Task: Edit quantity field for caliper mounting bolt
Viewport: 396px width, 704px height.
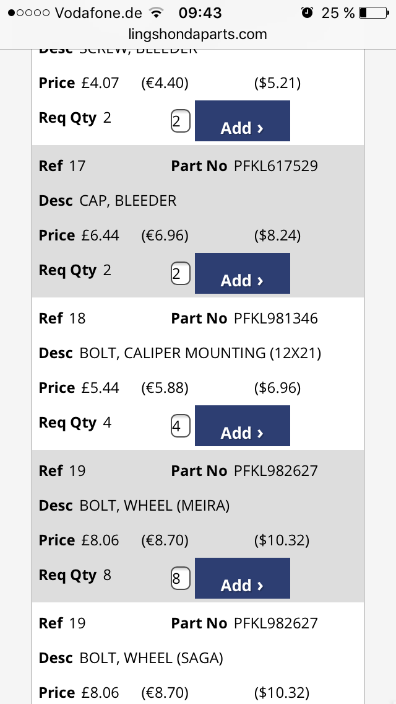Action: [180, 426]
